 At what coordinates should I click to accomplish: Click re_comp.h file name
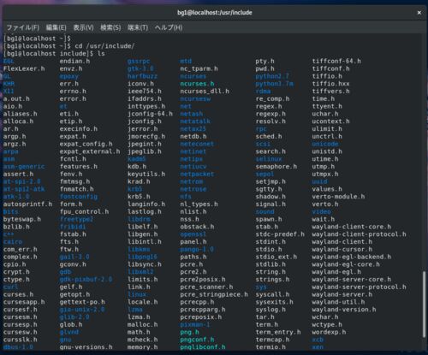pyautogui.click(x=272, y=99)
